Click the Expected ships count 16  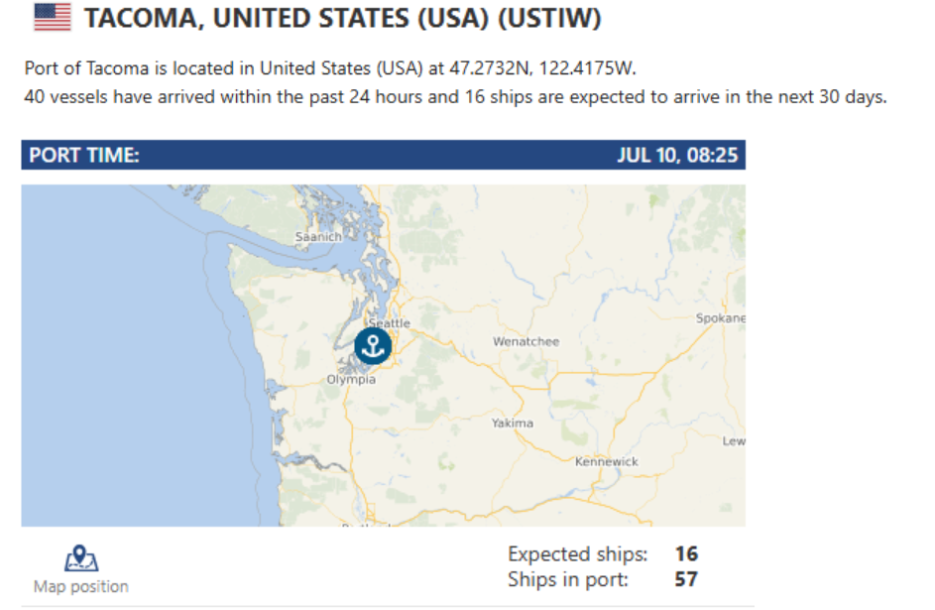[686, 553]
